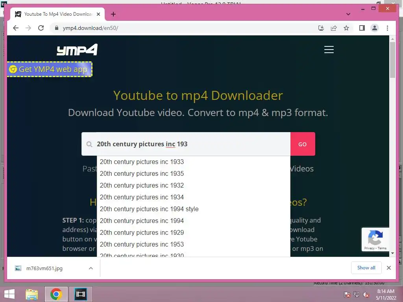Open Chrome profile avatar
Image resolution: width=403 pixels, height=302 pixels.
[375, 28]
